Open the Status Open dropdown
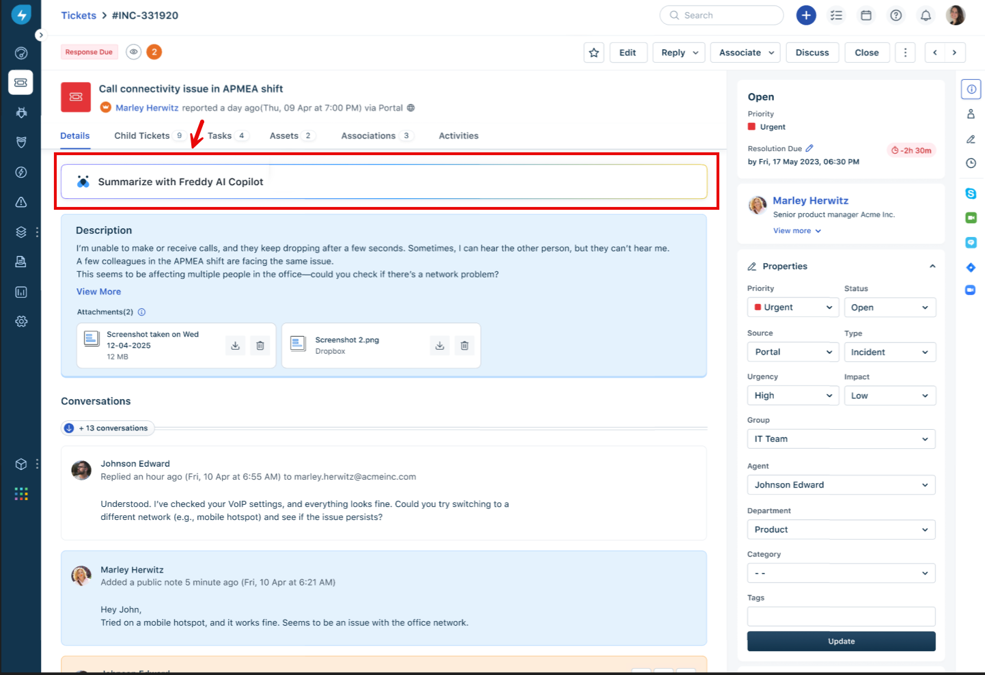The height and width of the screenshot is (675, 985). 889,307
